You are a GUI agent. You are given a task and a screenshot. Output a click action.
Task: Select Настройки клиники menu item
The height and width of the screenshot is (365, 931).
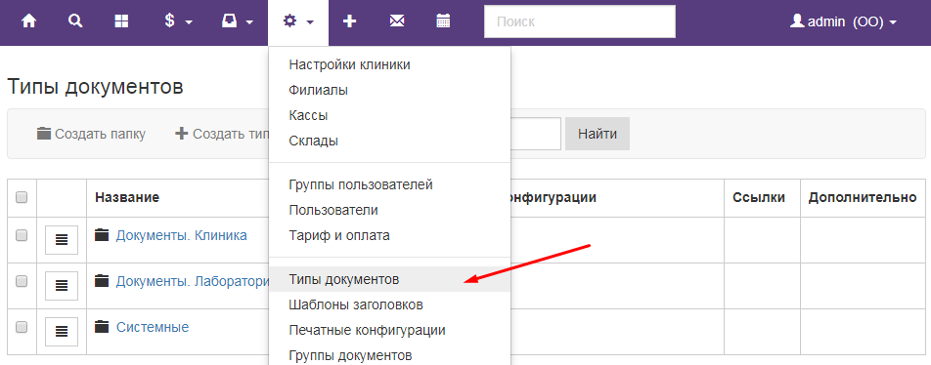389,65
